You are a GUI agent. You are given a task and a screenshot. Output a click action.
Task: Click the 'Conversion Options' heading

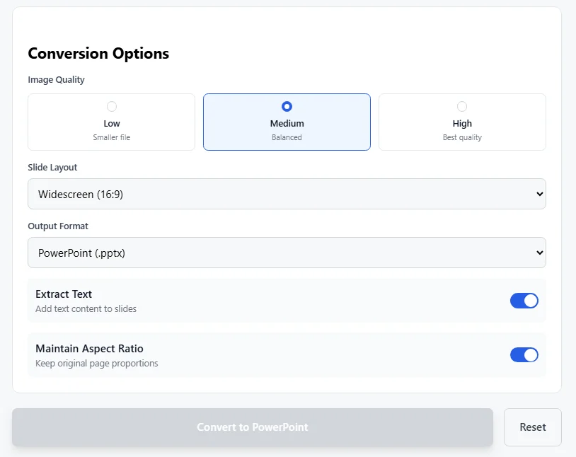point(98,54)
